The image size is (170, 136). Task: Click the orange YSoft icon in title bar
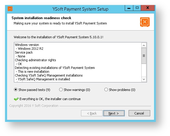(10, 9)
